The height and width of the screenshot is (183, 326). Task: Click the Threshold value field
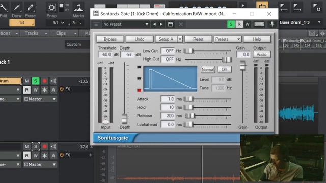(x=105, y=55)
